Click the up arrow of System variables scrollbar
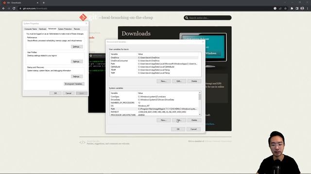 tap(200, 92)
